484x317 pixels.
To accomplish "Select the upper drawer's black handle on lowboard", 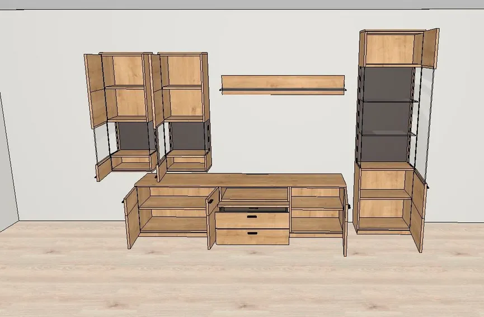I will (252, 216).
